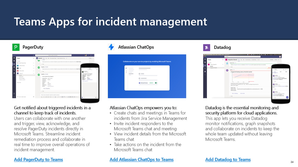Click the purple Datadog logo icon

tap(207, 47)
